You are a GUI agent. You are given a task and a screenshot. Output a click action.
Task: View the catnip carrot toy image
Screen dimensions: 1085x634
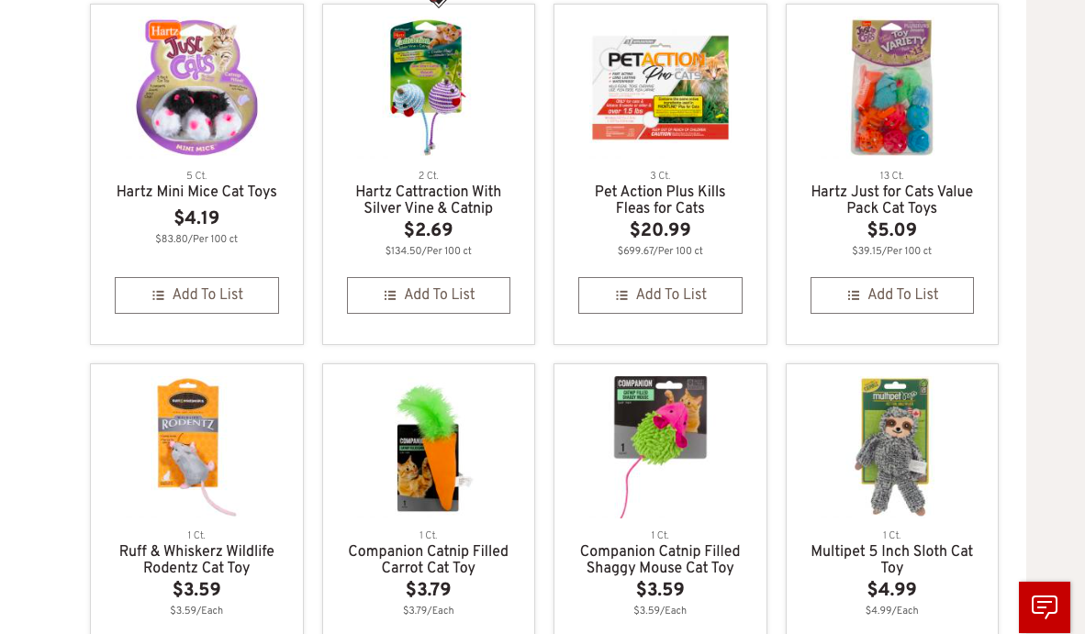(428, 447)
